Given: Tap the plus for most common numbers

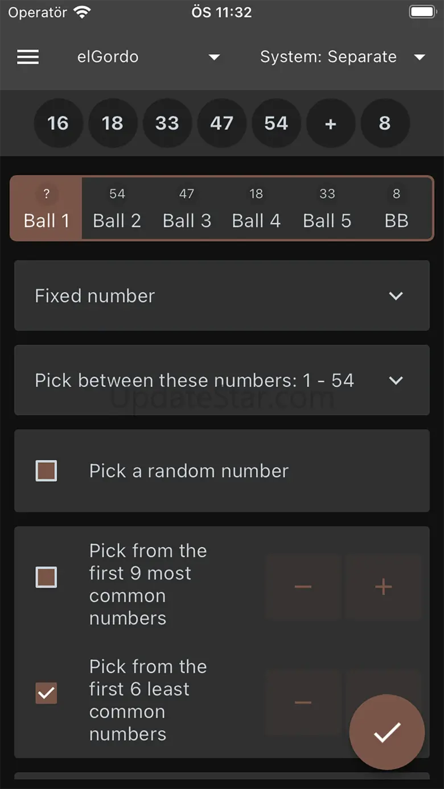Looking at the screenshot, I should coord(383,586).
